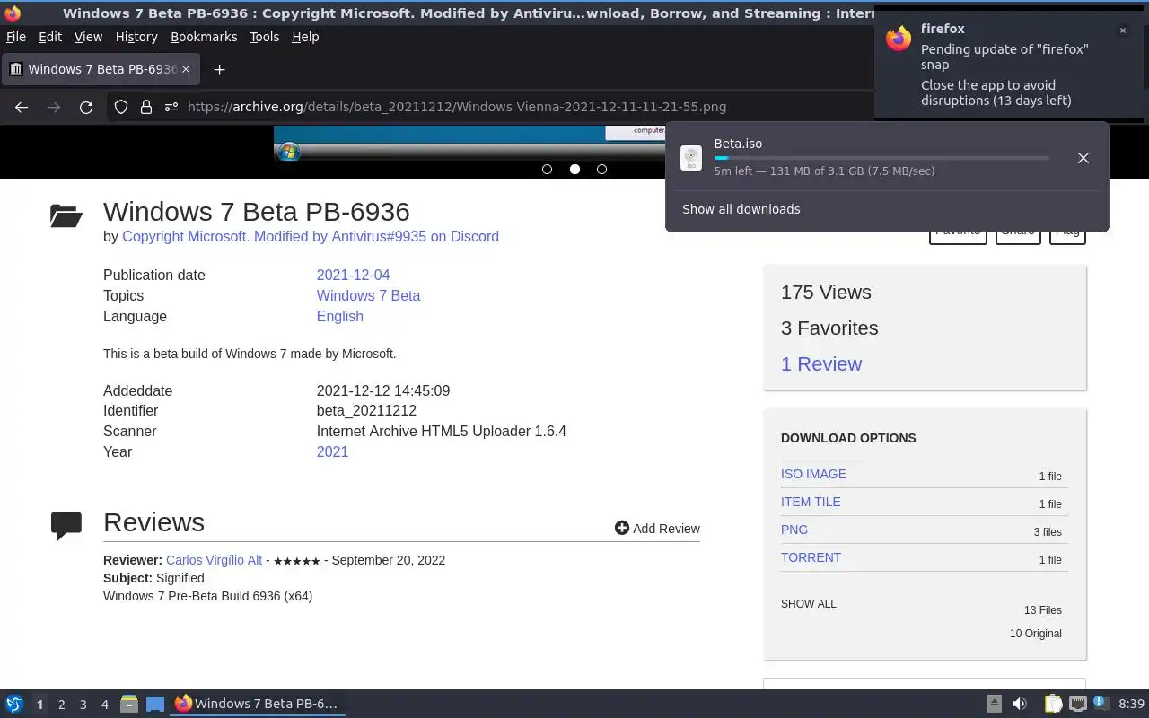Click Add Review button
This screenshot has height=718, width=1149.
(x=657, y=529)
